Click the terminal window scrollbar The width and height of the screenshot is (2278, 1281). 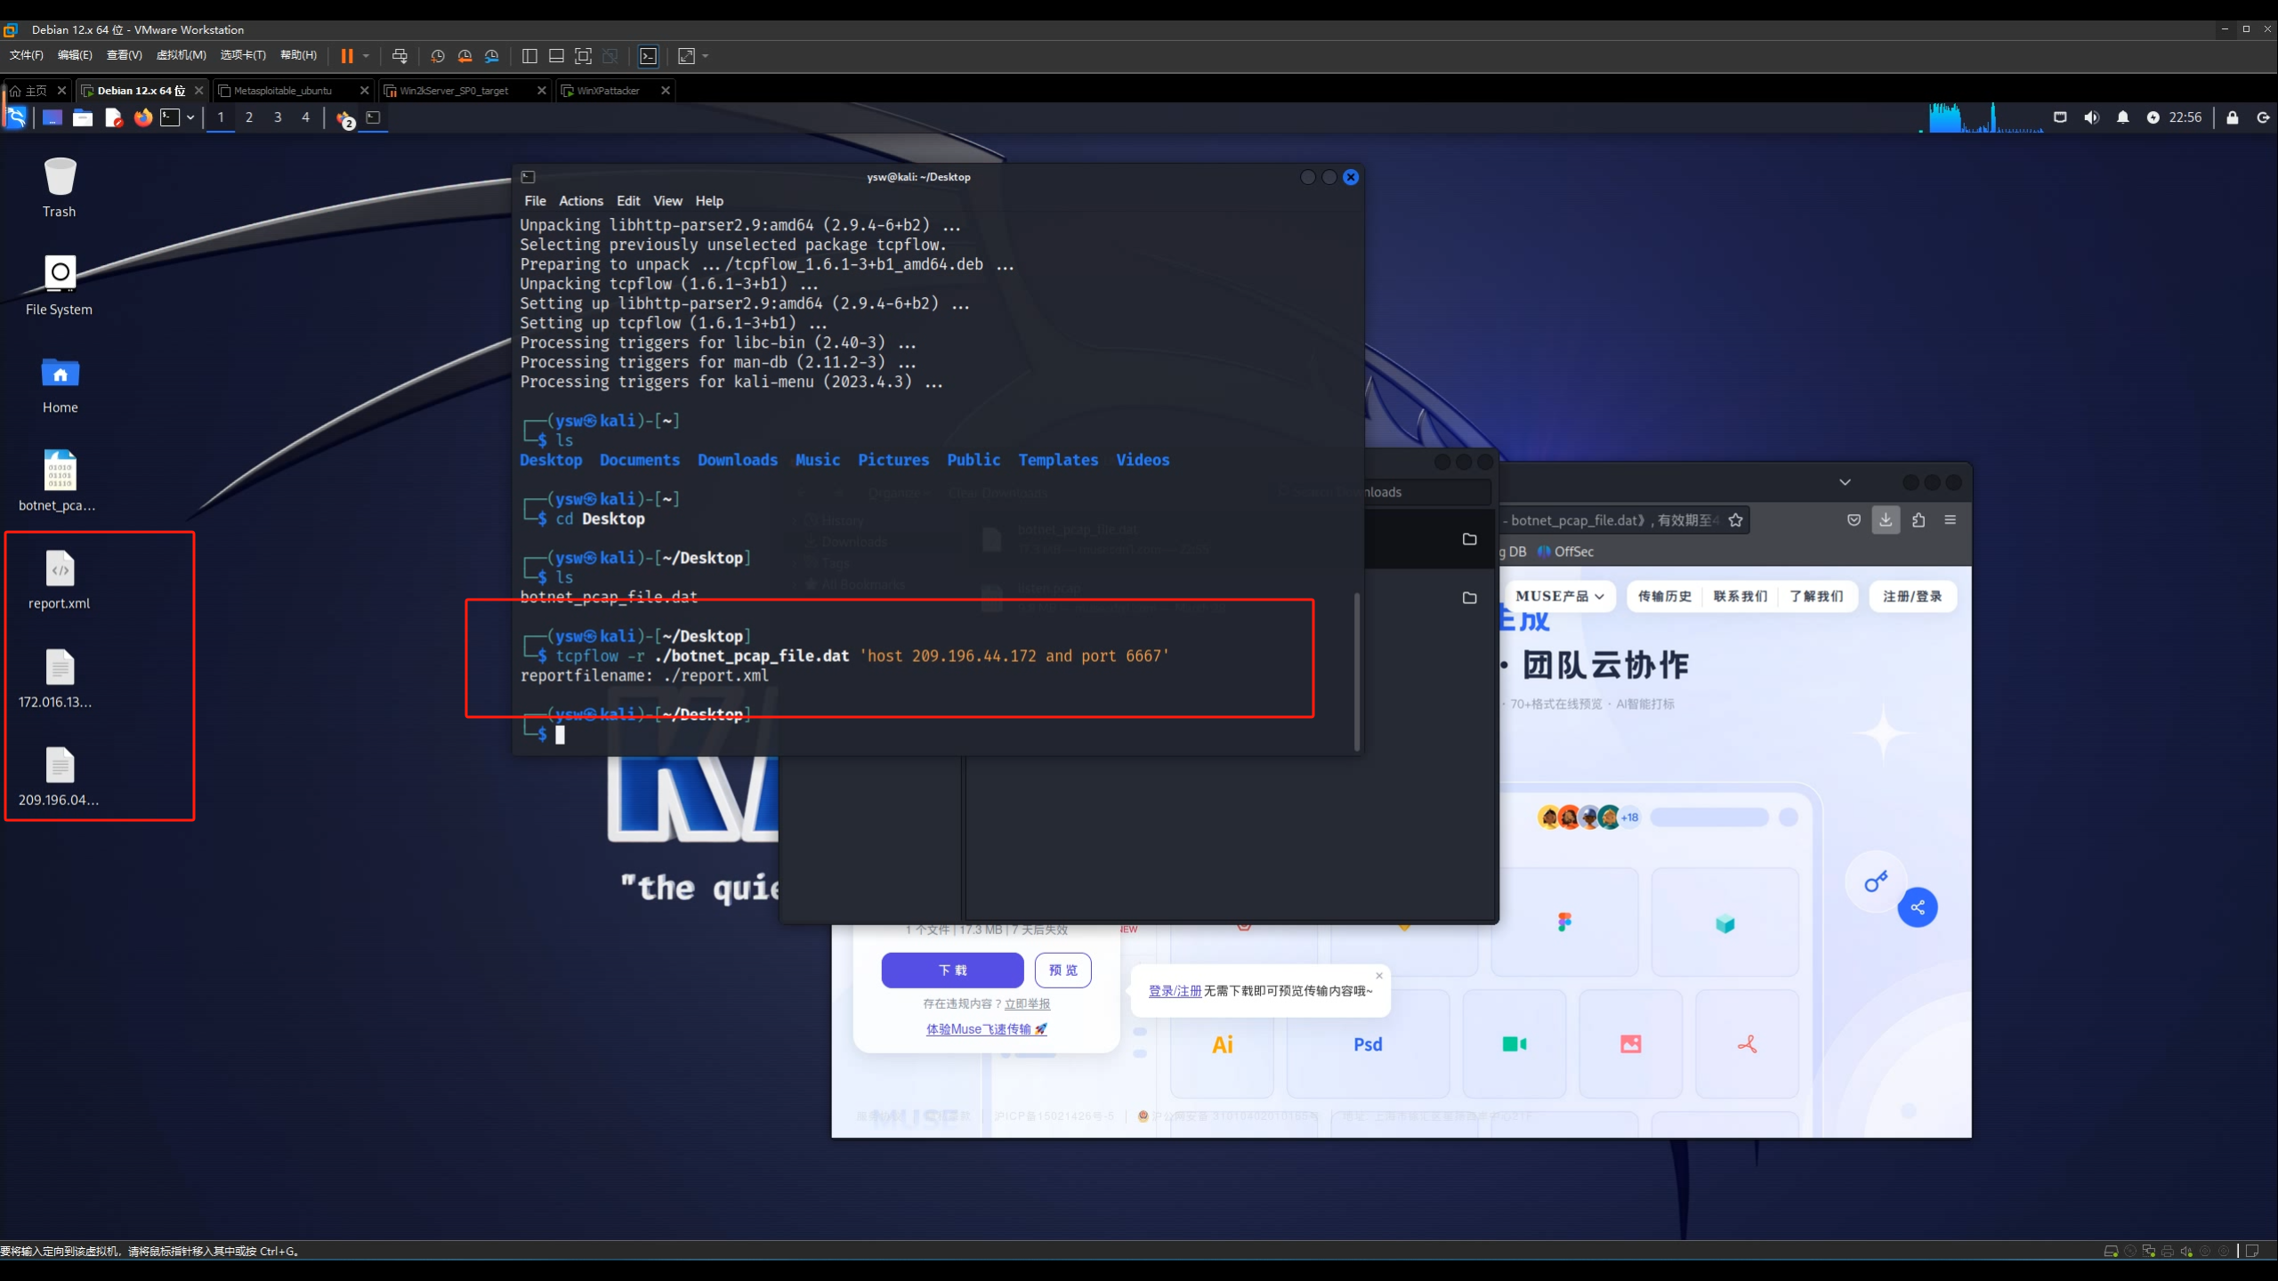point(1356,672)
